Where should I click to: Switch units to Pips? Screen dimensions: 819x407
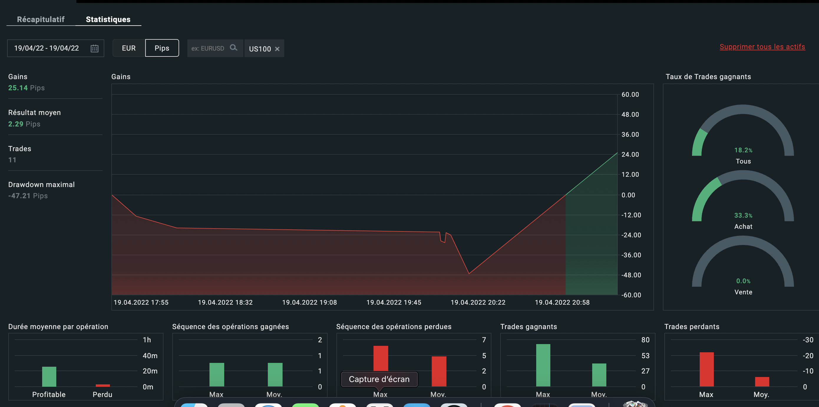[x=162, y=48]
